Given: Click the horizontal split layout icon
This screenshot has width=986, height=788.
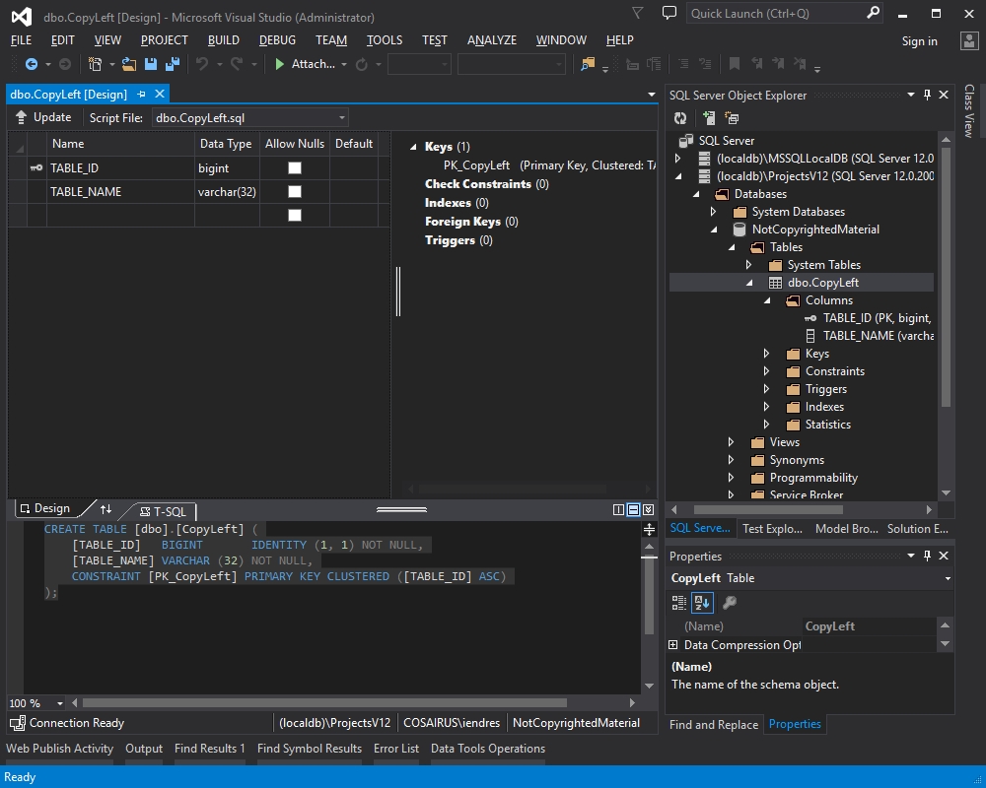Looking at the screenshot, I should coord(634,509).
